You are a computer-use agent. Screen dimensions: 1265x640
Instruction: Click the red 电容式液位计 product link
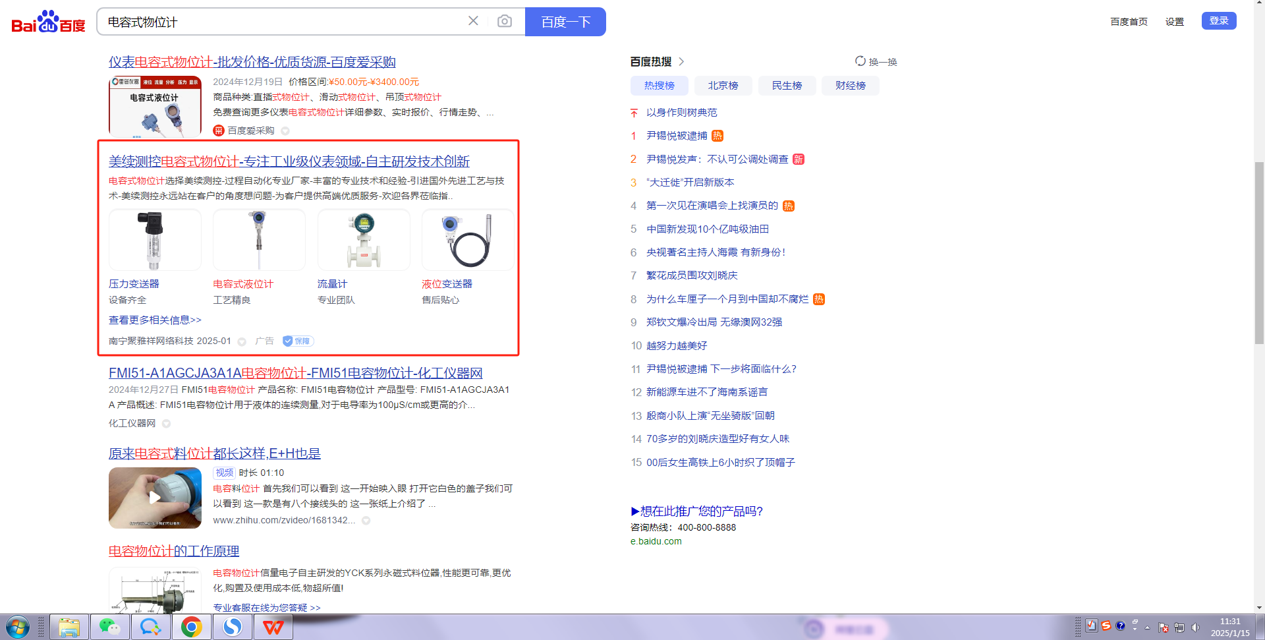point(243,284)
